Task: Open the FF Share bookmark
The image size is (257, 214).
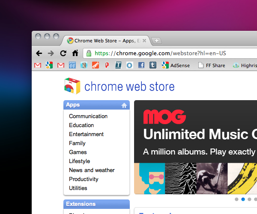Action: click(x=212, y=65)
